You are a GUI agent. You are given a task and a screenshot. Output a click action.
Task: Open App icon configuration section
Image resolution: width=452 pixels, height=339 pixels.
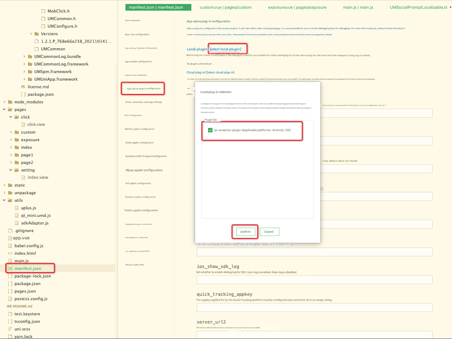pos(137,34)
